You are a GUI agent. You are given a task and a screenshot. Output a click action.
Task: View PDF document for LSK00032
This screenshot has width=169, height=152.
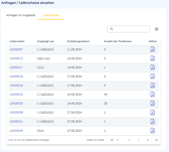coord(153,94)
